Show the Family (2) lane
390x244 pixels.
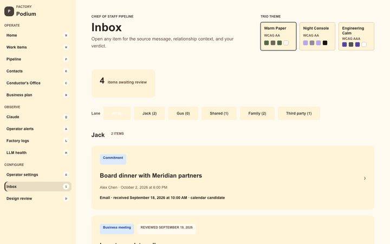pyautogui.click(x=257, y=113)
